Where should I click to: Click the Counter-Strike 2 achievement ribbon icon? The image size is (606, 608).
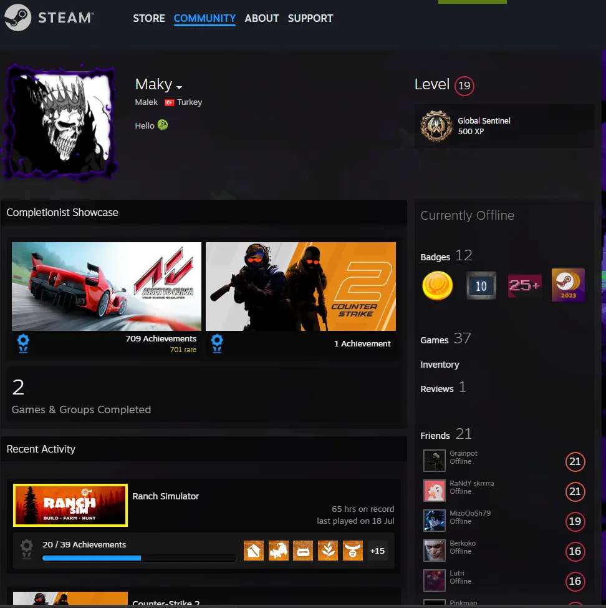point(217,343)
